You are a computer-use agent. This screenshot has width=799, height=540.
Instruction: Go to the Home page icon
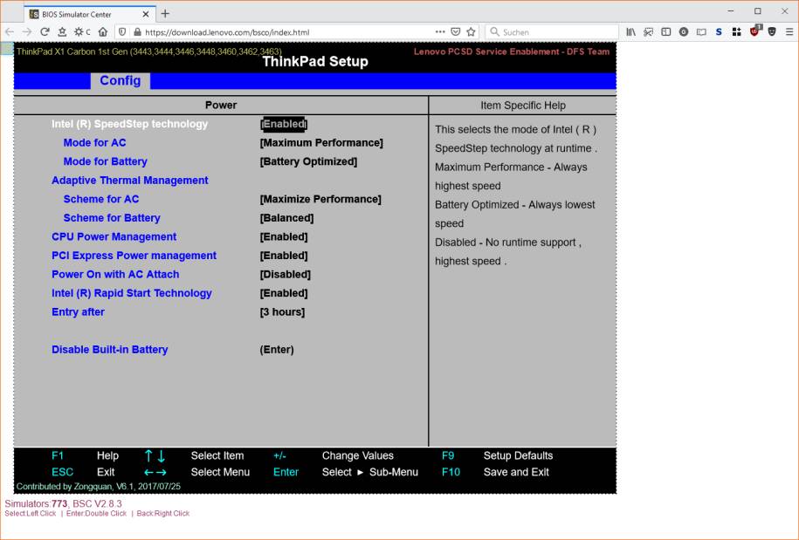click(x=103, y=31)
